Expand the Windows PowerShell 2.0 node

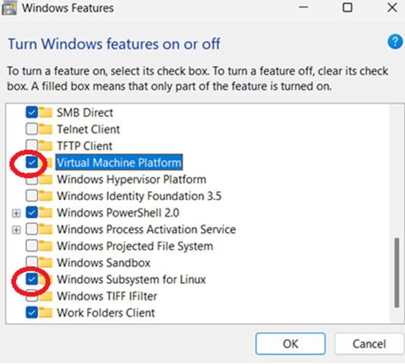pyautogui.click(x=16, y=213)
